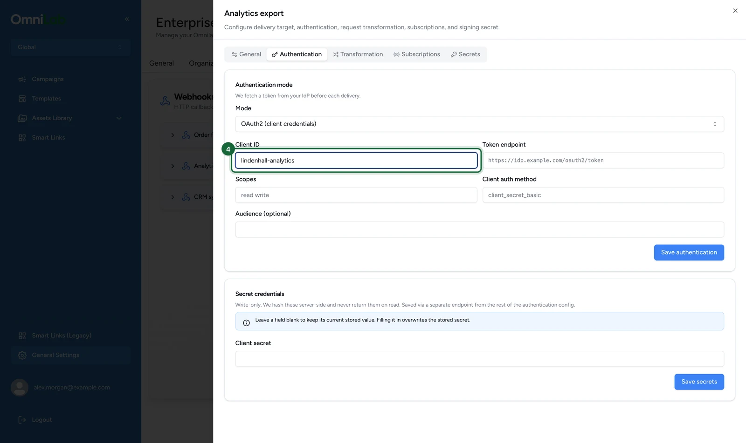Click the webhook icon on the Order row
Screen dimensions: 746x443
(x=186, y=135)
